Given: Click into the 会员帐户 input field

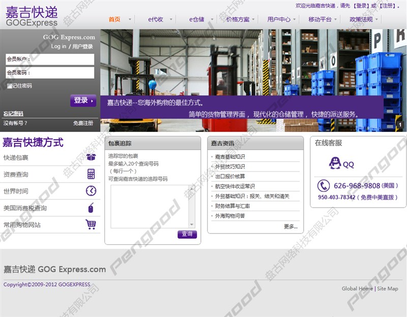Looking at the screenshot, I should coord(50,59).
